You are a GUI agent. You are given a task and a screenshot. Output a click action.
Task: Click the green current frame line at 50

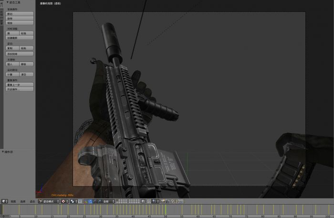click(x=166, y=209)
